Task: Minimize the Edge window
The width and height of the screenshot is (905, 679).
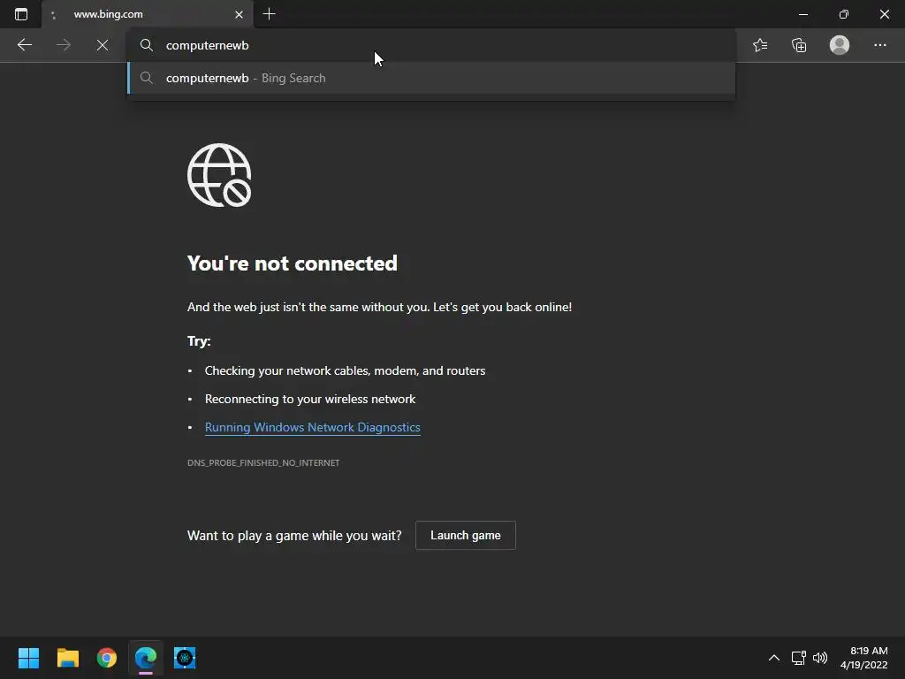Action: click(802, 14)
